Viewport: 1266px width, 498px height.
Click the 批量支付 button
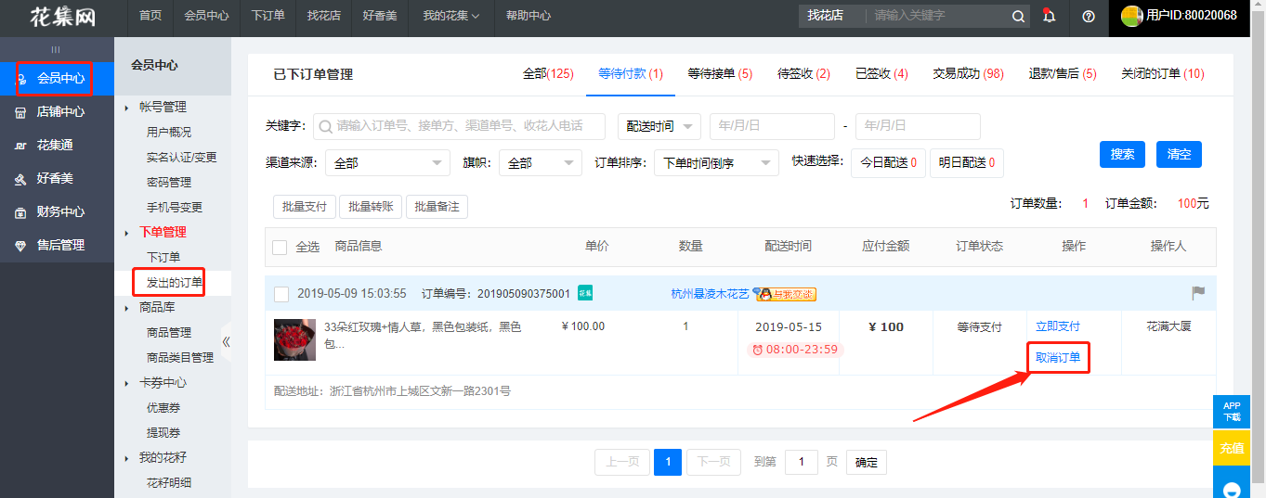[x=304, y=207]
